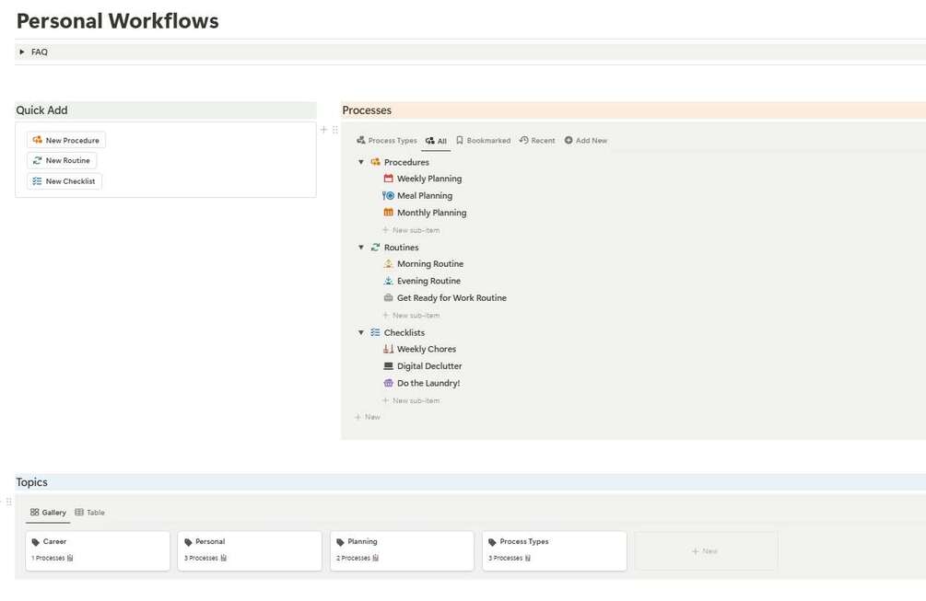This screenshot has width=926, height=601.
Task: Click the New Procedure button
Action: pyautogui.click(x=66, y=140)
